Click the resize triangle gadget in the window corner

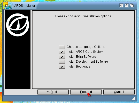click(134, 98)
